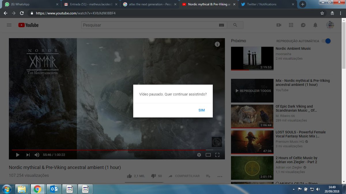The width and height of the screenshot is (346, 194).
Task: Go to YouTube home via logo
Action: coord(28,25)
